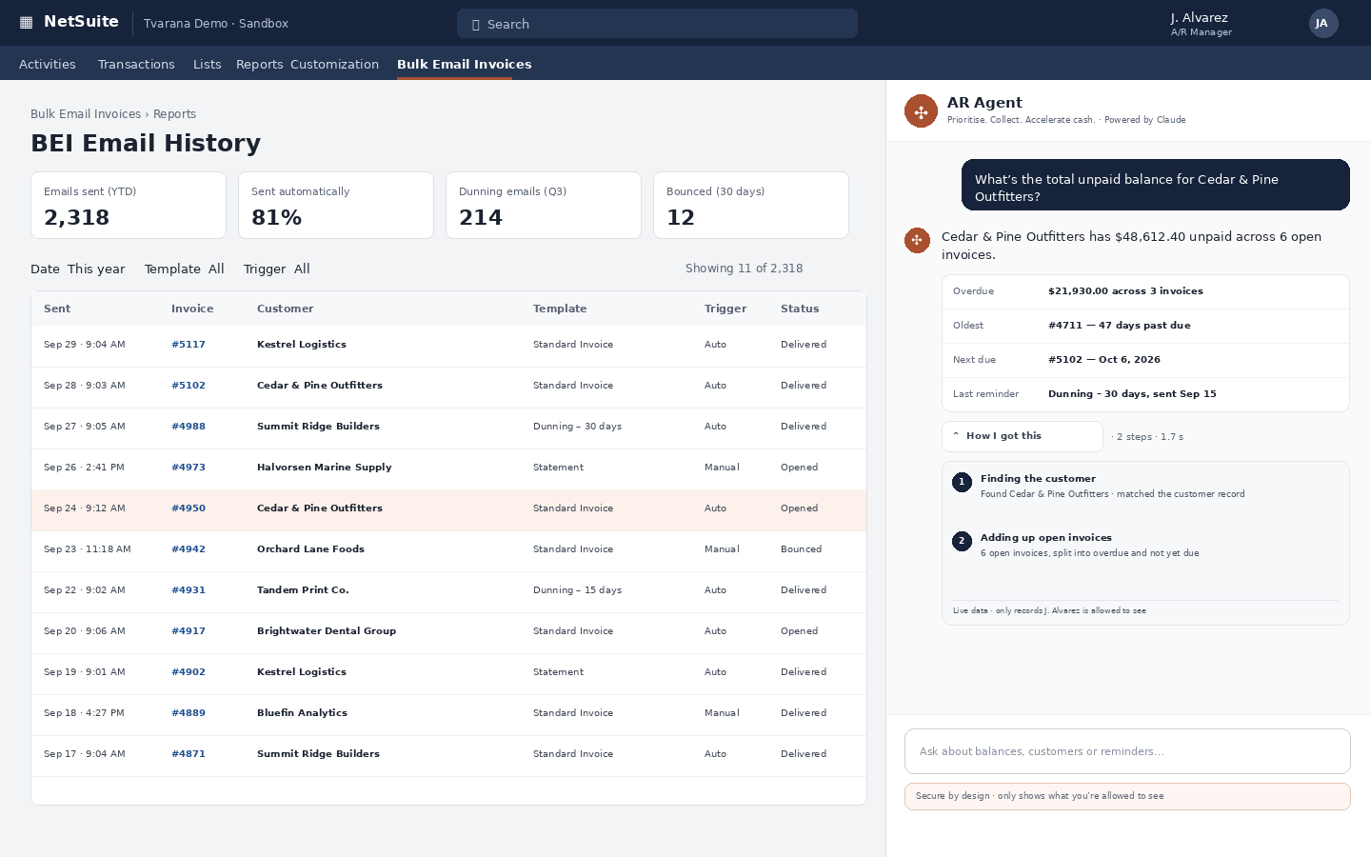Click the Bounced status for Orchard Lane Foods

[x=801, y=549]
